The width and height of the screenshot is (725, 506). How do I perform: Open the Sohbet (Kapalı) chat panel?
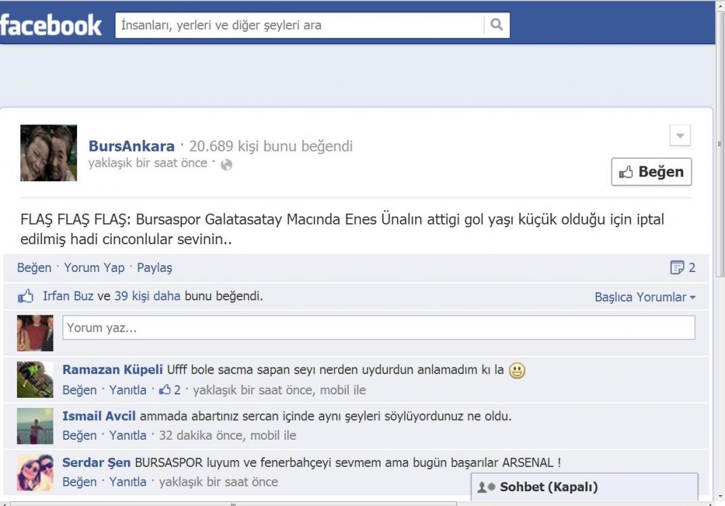tap(548, 487)
